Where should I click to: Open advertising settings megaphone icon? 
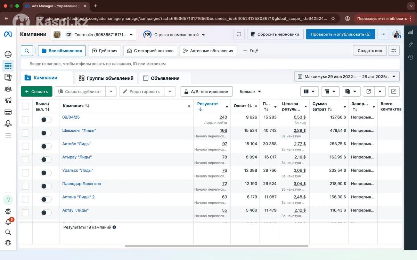pos(8,101)
